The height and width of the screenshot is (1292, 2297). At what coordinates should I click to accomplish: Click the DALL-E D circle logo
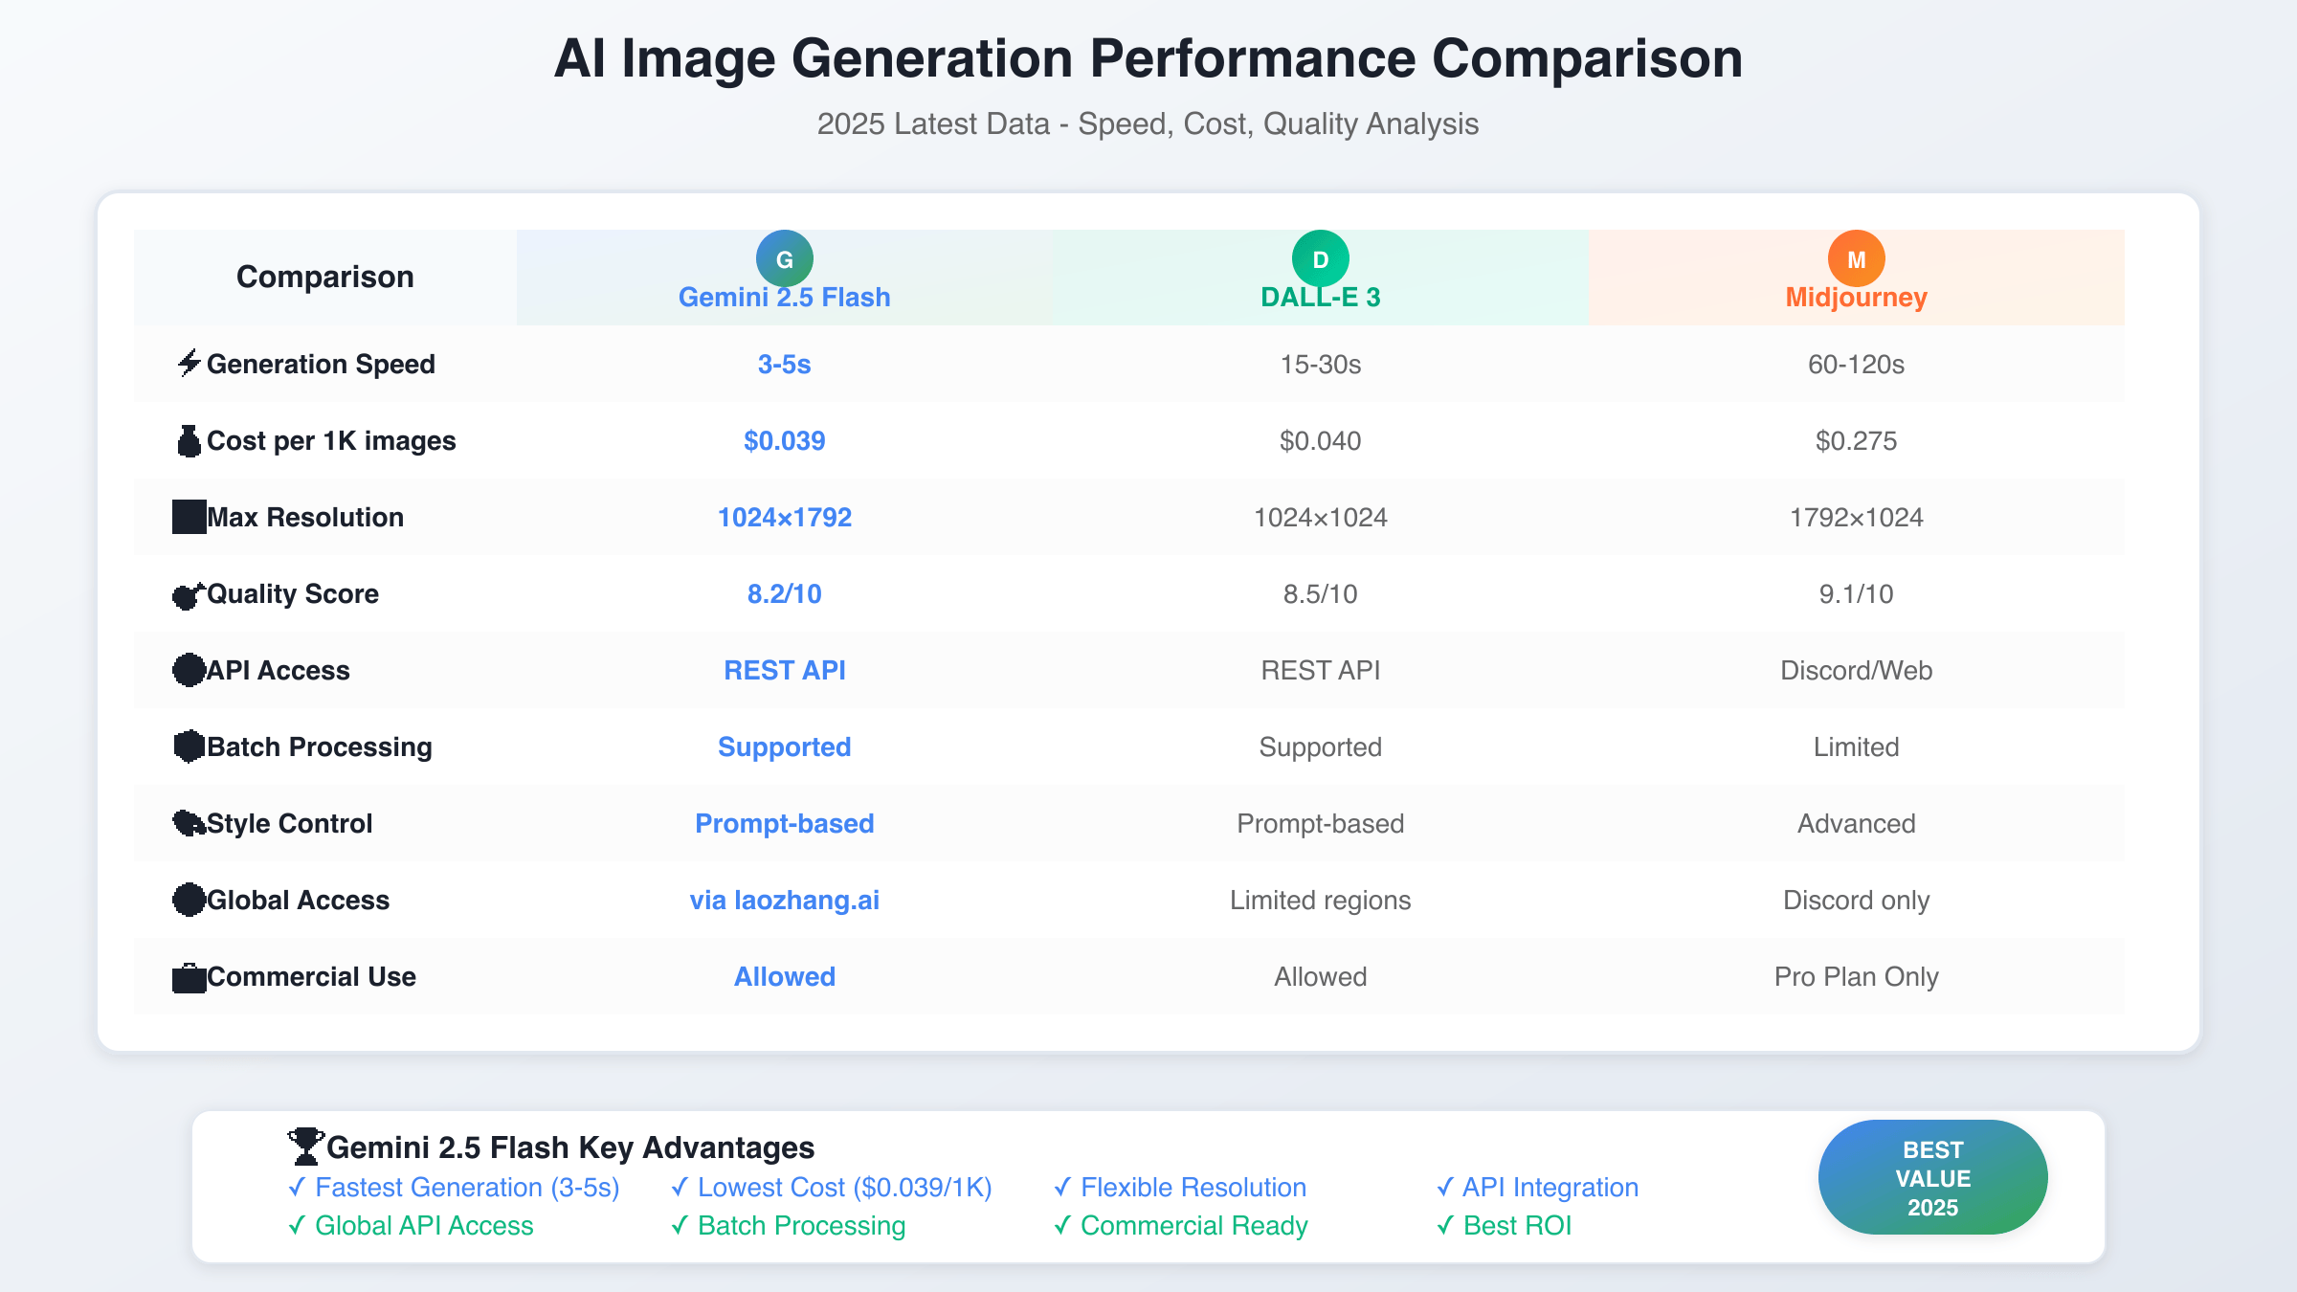pos(1321,258)
